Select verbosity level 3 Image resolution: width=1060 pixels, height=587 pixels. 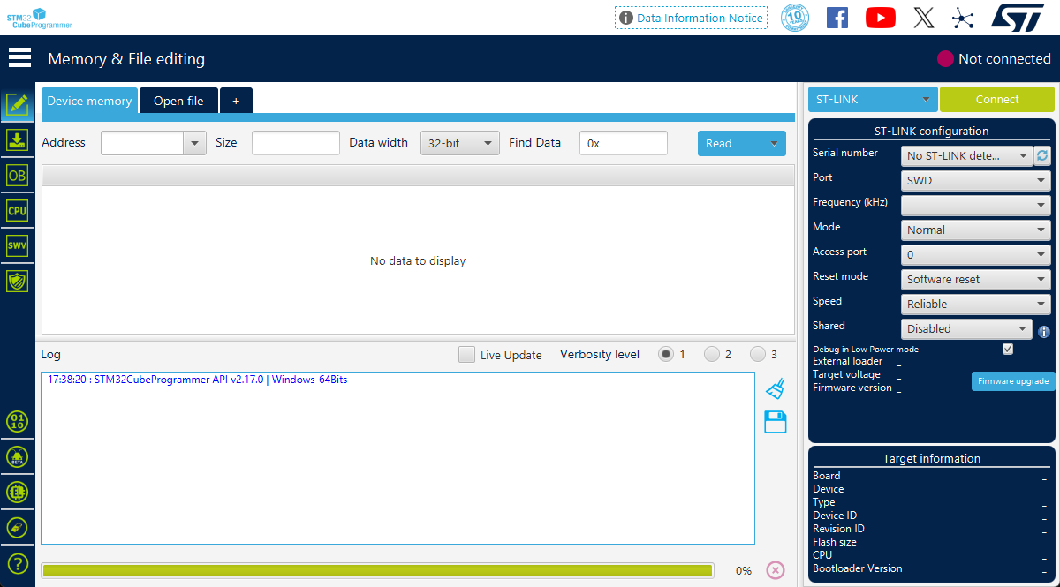pyautogui.click(x=758, y=354)
